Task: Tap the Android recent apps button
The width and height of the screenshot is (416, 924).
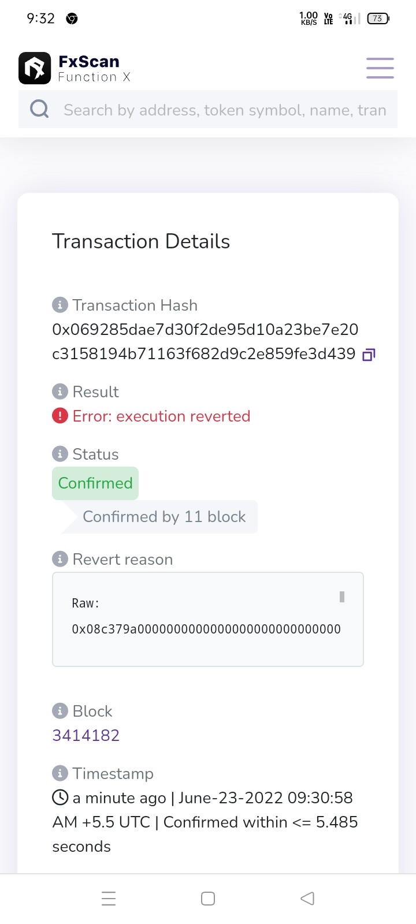Action: (x=109, y=899)
